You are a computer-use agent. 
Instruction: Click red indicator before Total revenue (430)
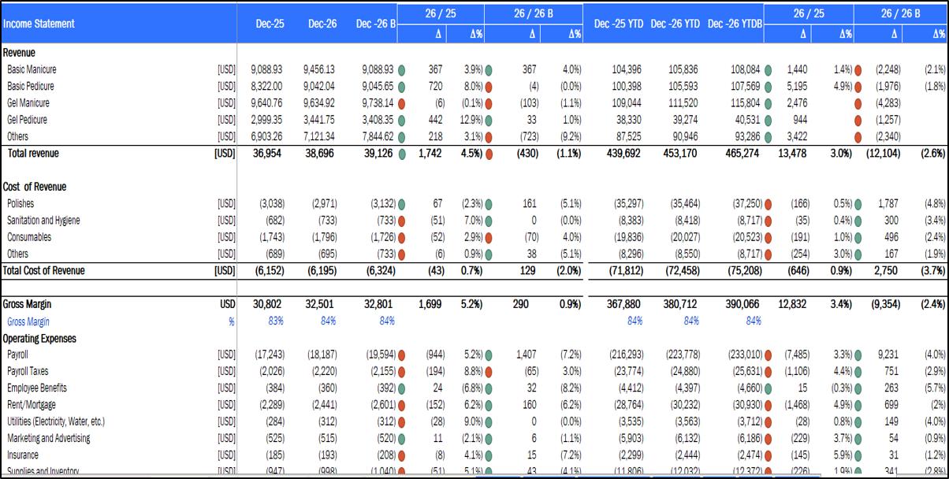coord(489,154)
